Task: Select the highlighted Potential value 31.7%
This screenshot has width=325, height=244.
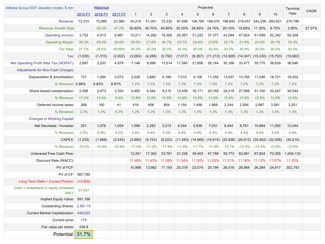Action: (x=83, y=234)
